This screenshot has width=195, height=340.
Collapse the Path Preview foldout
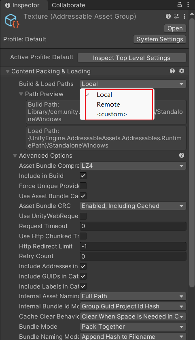[21, 94]
